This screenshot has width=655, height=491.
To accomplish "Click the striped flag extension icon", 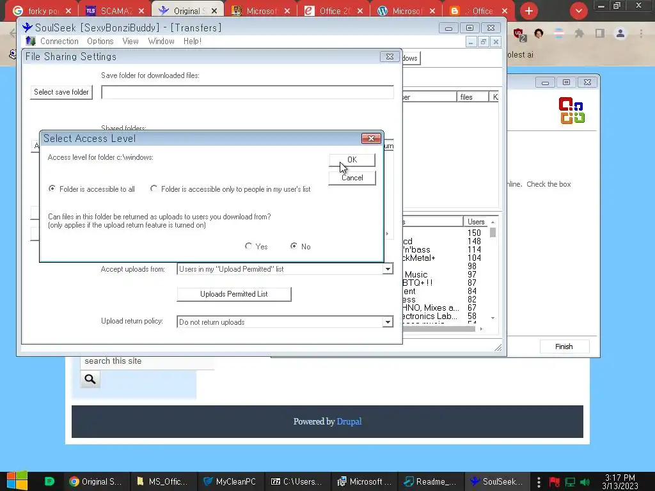I will pos(559,33).
